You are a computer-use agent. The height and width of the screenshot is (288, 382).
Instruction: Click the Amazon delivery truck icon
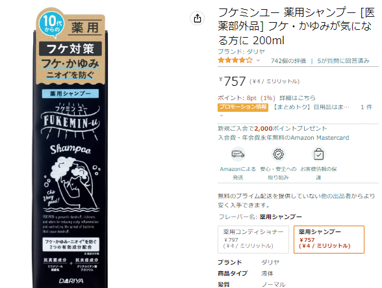(238, 154)
